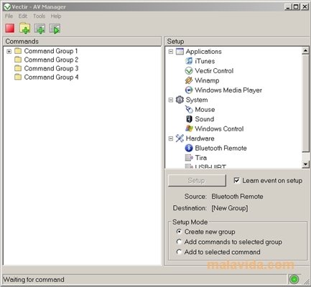Click the red stop button in toolbar
Image resolution: width=311 pixels, height=287 pixels.
coord(10,28)
